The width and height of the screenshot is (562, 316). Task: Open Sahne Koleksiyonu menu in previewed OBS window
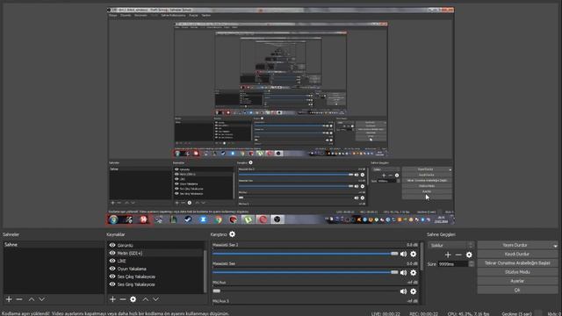pos(173,16)
